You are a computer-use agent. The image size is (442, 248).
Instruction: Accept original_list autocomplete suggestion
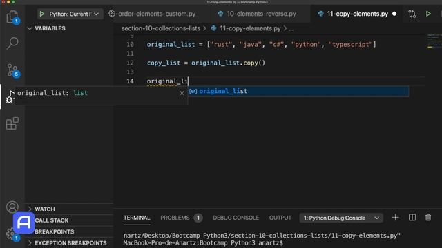298,91
